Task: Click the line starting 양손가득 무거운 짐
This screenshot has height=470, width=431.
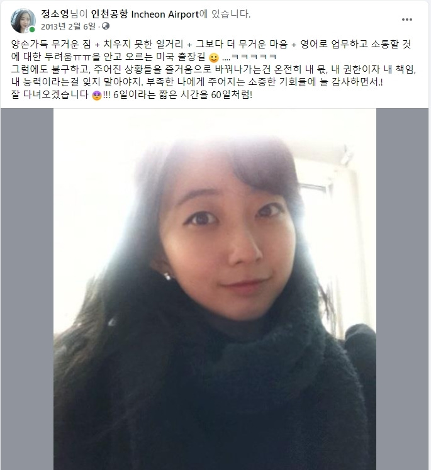Action: (x=211, y=45)
